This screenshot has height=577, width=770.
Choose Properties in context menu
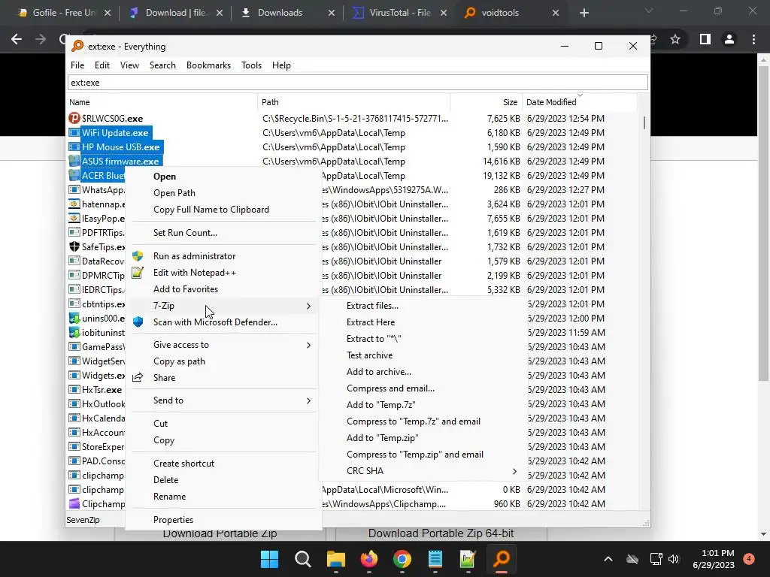point(174,520)
